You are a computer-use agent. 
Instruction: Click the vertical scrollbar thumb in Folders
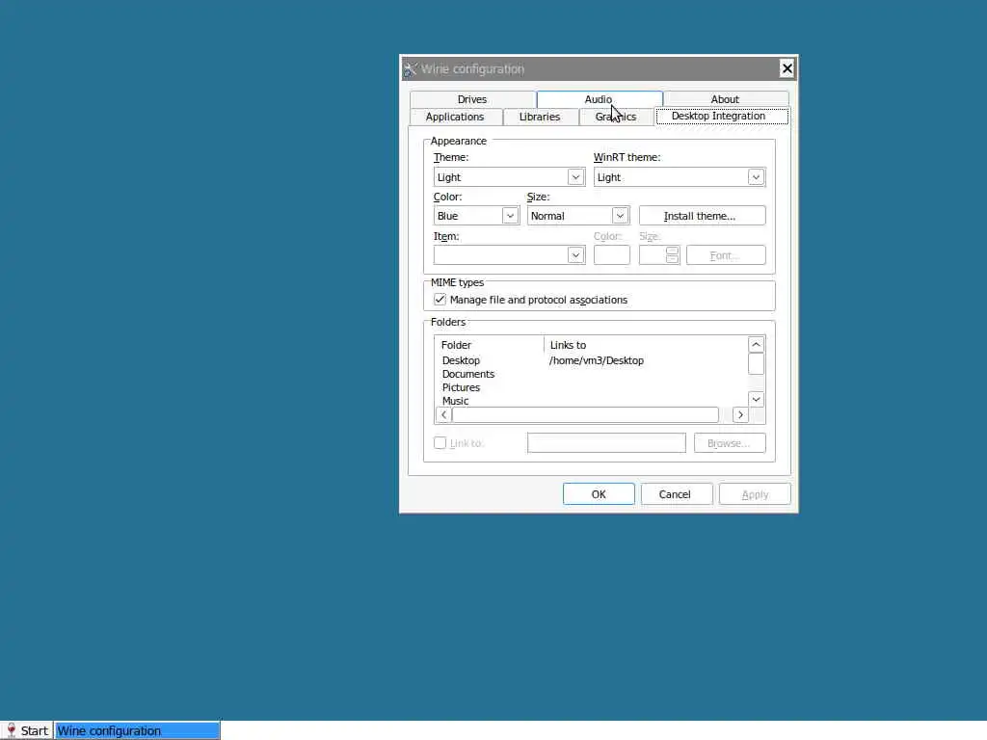coord(756,363)
